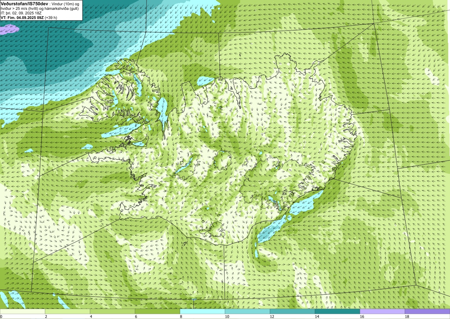
Task: Click the '18' label on the color scale
Action: (407, 317)
